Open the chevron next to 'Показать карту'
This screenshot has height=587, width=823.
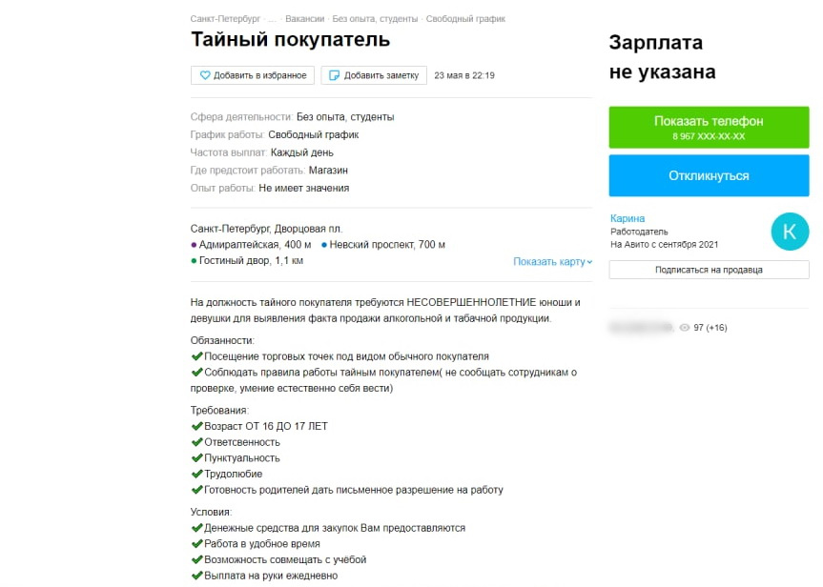tap(589, 262)
